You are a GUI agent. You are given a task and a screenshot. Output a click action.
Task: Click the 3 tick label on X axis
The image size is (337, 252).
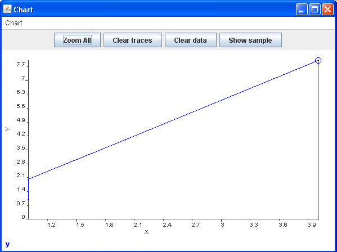222,225
